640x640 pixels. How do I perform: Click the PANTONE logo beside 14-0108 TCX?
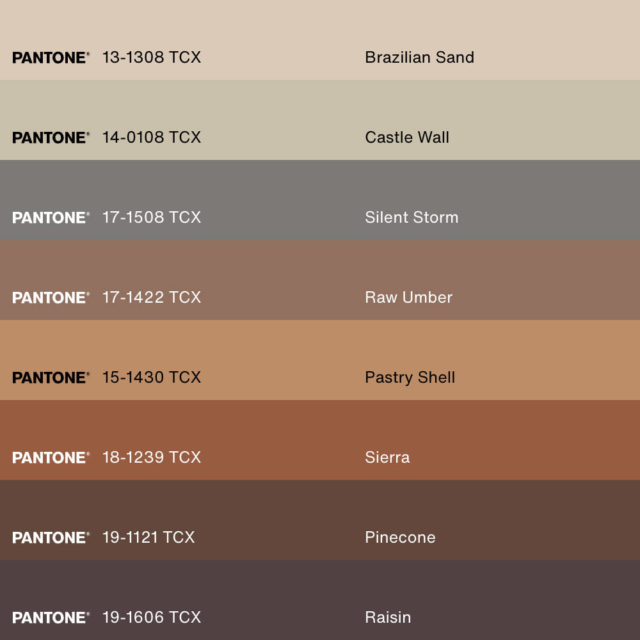[x=51, y=138]
